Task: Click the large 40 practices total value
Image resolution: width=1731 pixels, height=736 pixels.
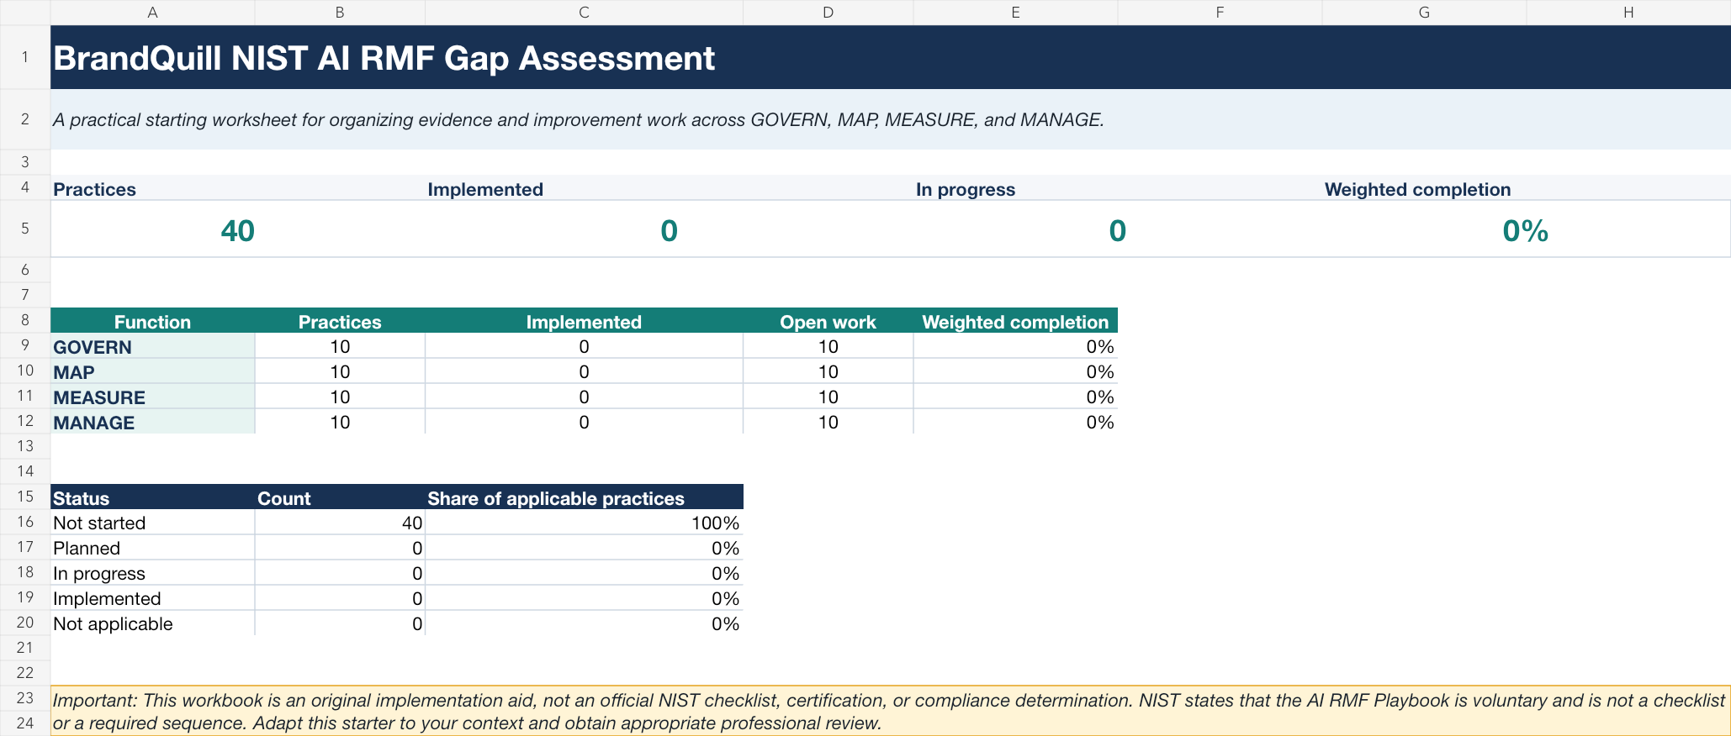Action: point(237,230)
